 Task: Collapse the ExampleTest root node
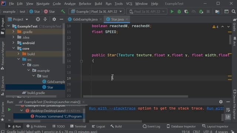(9, 26)
